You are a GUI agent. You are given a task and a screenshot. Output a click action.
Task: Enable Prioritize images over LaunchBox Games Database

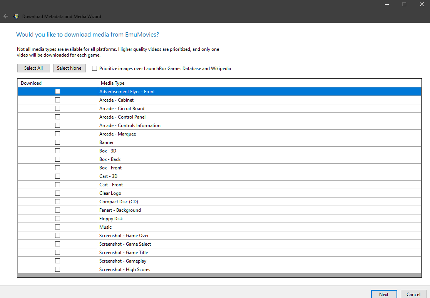coord(94,69)
